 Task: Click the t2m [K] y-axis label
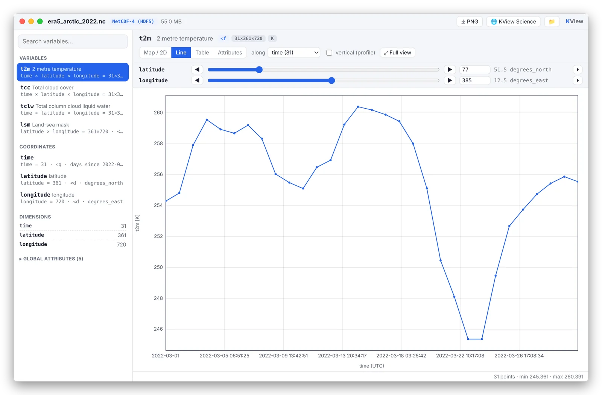(x=137, y=223)
